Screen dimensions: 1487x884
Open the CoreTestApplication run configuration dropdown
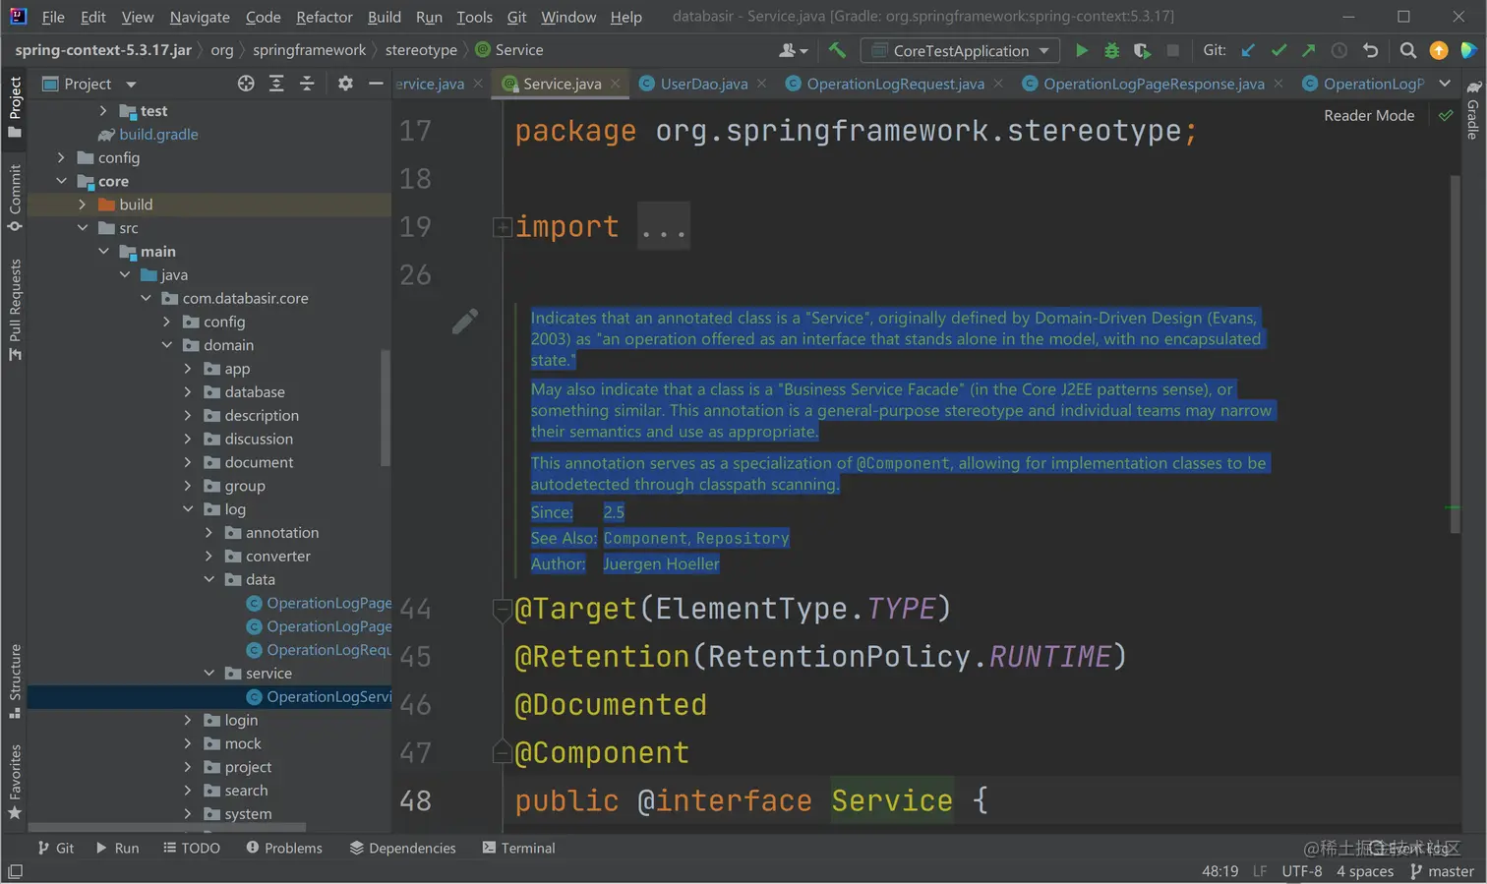pyautogui.click(x=960, y=50)
